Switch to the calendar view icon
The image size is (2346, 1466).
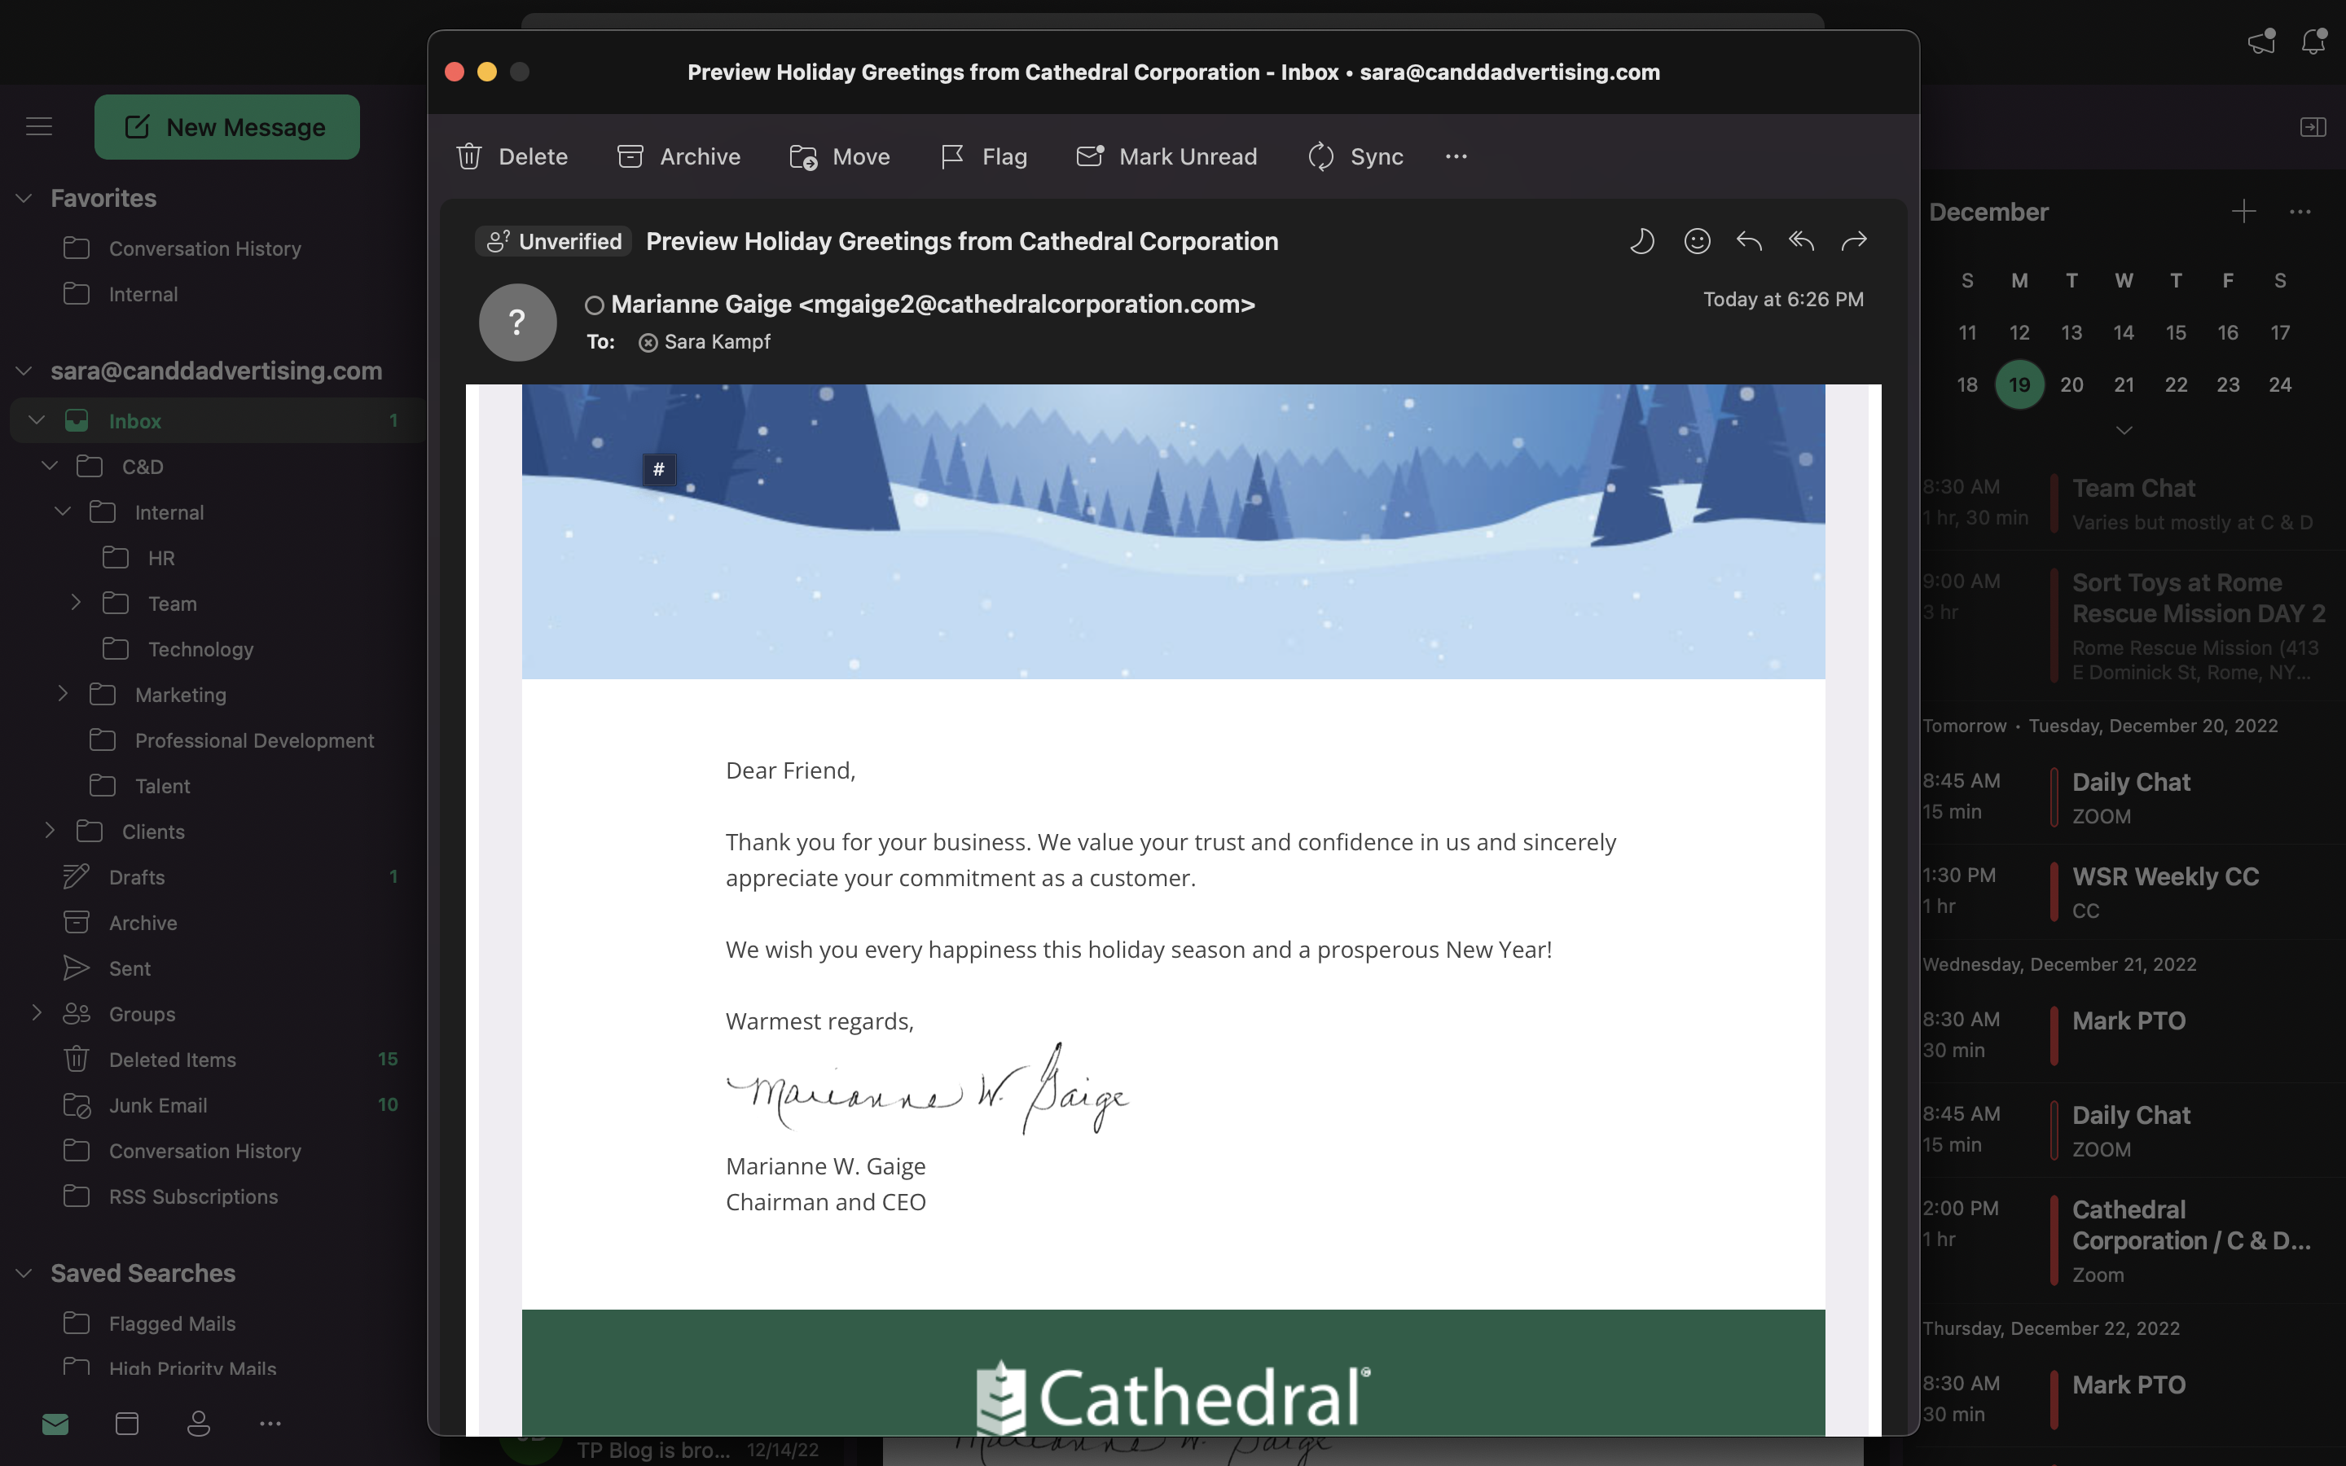point(127,1424)
